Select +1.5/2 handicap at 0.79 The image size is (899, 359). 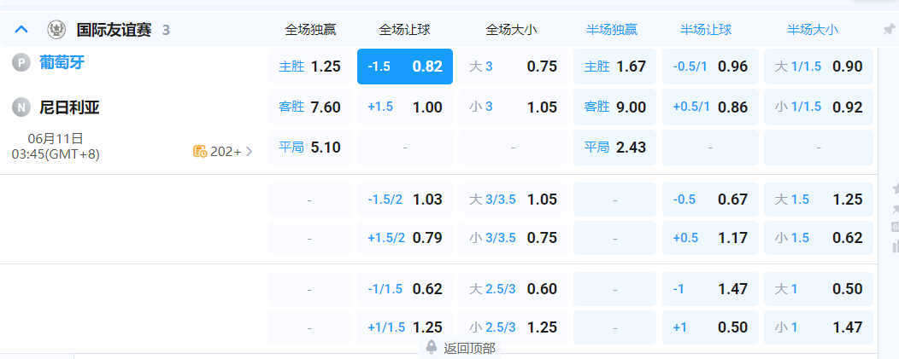405,238
